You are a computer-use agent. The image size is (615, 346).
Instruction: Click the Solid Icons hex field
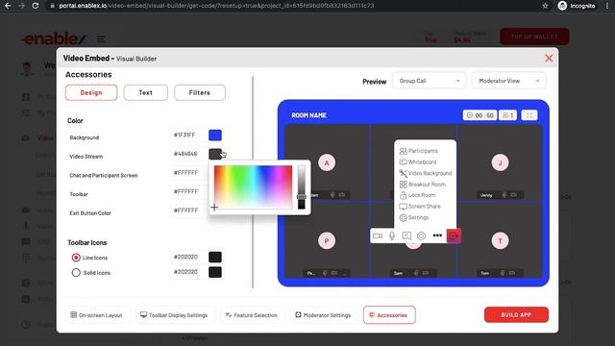coord(187,272)
